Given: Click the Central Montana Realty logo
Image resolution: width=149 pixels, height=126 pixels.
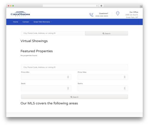Looking at the screenshot, I should tap(20, 14).
